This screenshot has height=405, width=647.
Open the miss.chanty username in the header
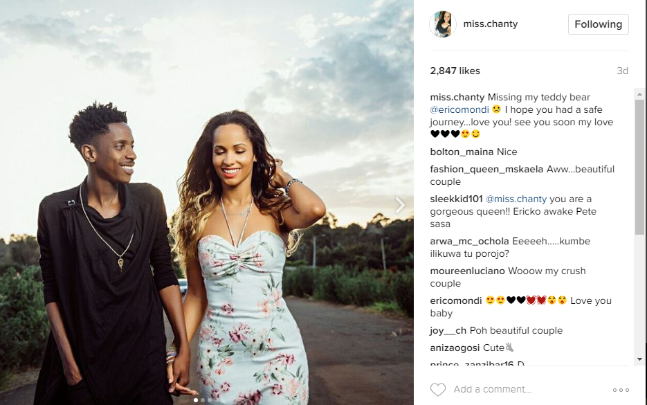[490, 24]
